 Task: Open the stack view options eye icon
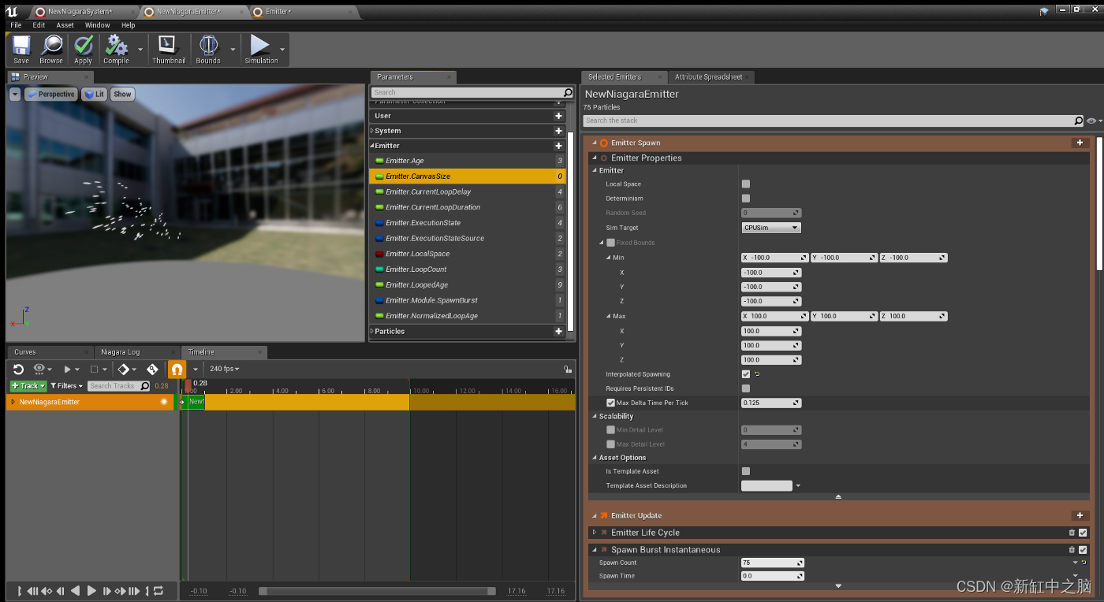[x=1092, y=121]
